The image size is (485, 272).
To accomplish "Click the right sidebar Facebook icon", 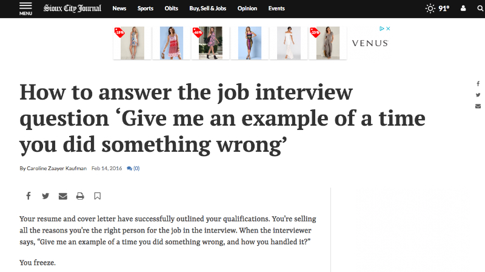I will [478, 84].
